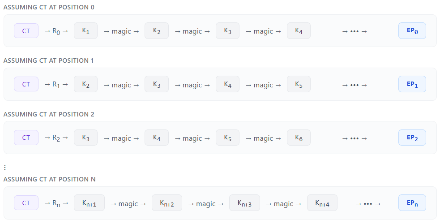Select K4 in the position 0 row
The width and height of the screenshot is (440, 224).
click(299, 31)
